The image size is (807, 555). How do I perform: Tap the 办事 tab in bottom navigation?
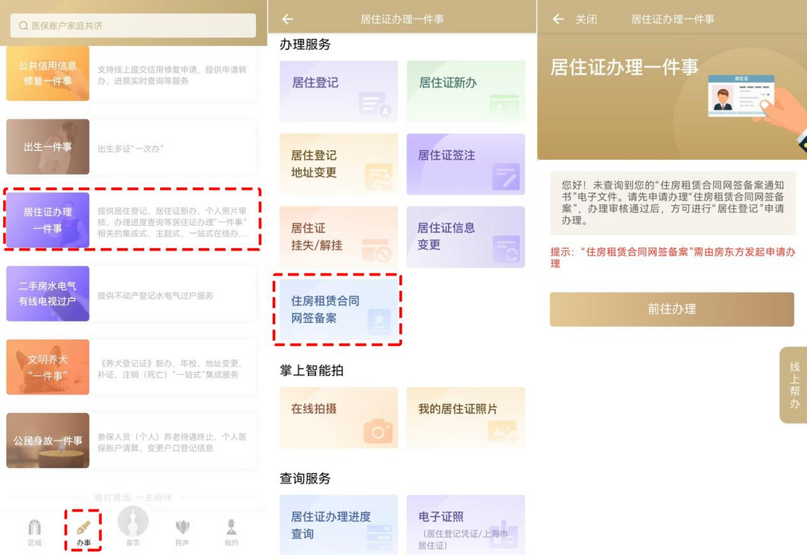point(84,530)
